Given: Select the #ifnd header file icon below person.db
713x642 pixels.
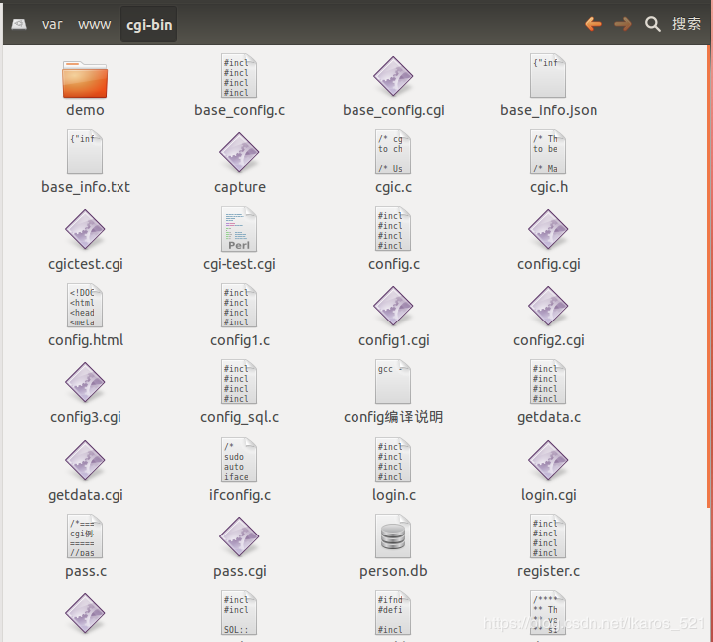Looking at the screenshot, I should 393,613.
